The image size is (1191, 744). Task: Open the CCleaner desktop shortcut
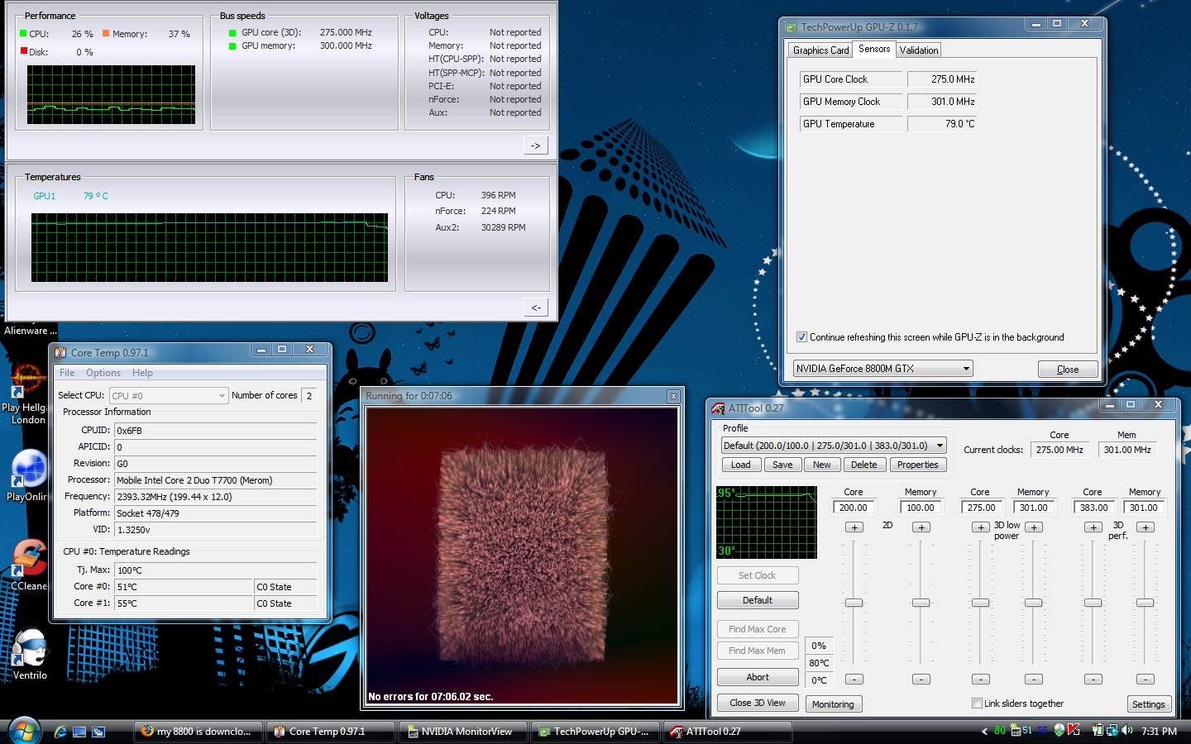pyautogui.click(x=27, y=565)
